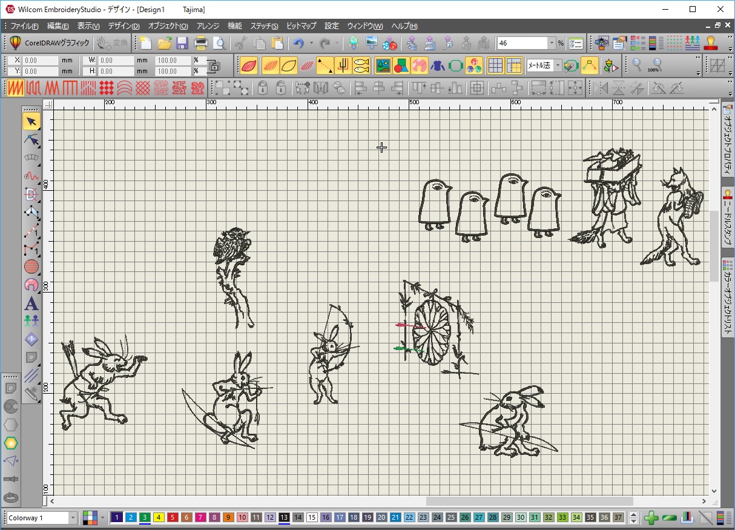This screenshot has width=735, height=530.
Task: Select the Tatami fill stitch icon
Action: [33, 88]
